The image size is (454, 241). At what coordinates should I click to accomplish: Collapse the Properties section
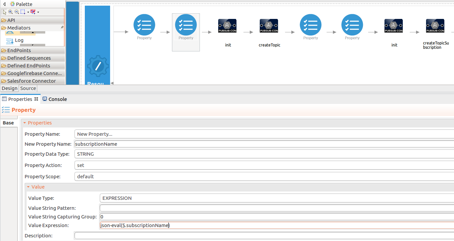coord(25,123)
